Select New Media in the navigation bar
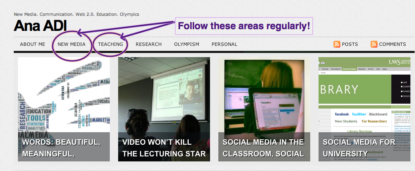This screenshot has width=415, height=171. (71, 44)
